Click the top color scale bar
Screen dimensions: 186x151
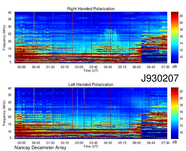175,37
